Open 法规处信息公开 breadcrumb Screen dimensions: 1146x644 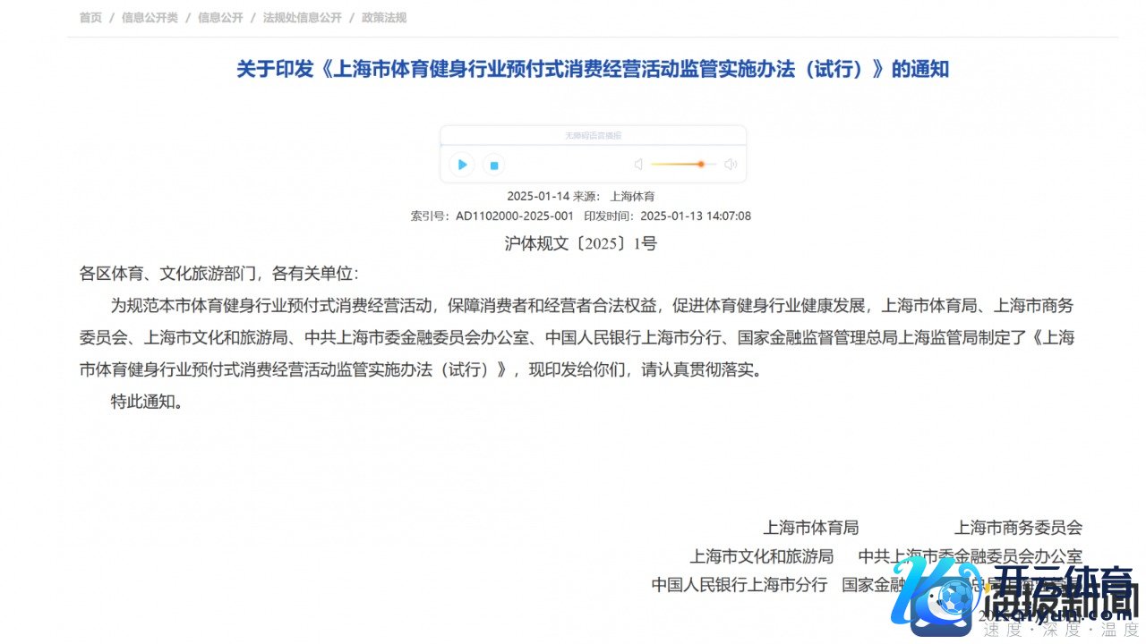click(x=302, y=18)
